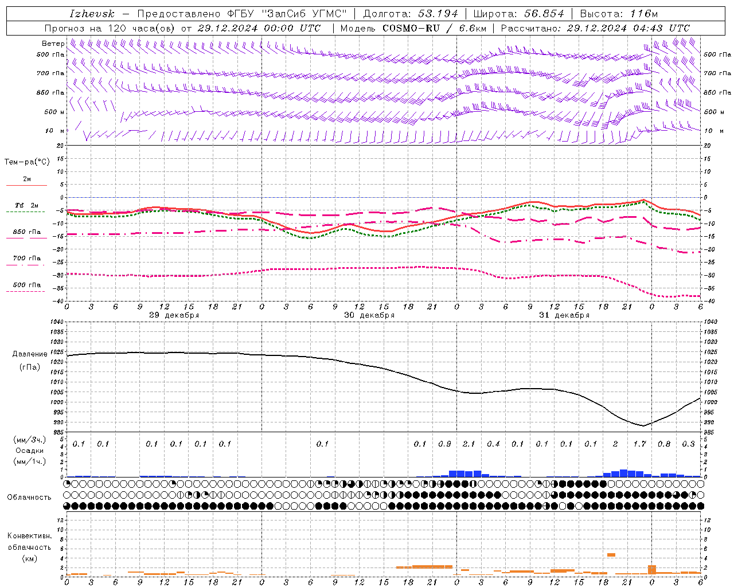Click the '(мм/1ч.)' hourly precipitation unit
734x587 pixels.
pos(30,461)
